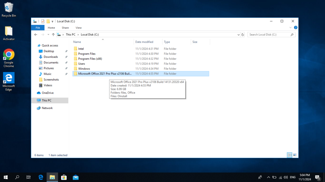Go up one level with Up arrow
This screenshot has height=182, width=325.
pos(53,35)
